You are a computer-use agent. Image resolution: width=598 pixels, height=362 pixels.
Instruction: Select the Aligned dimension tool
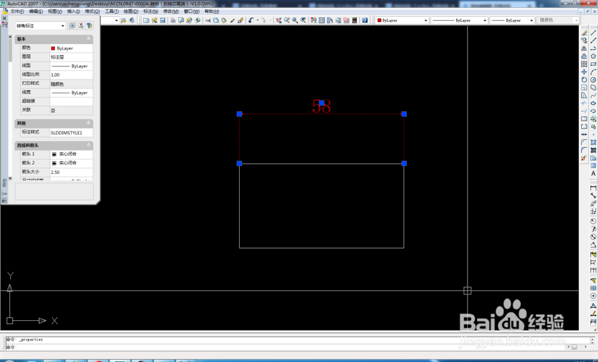[593, 196]
